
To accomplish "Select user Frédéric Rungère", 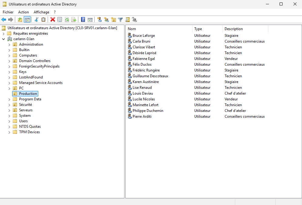I will pyautogui.click(x=146, y=70).
